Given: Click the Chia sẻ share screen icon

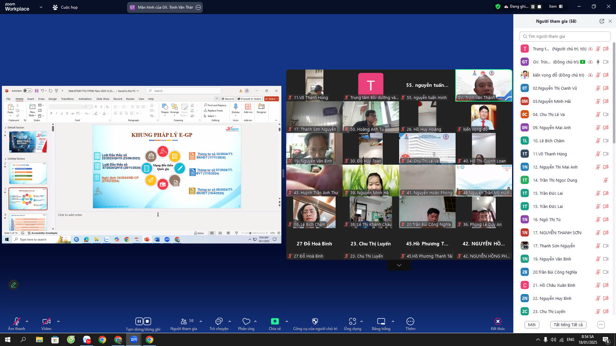Looking at the screenshot, I should coord(275,321).
